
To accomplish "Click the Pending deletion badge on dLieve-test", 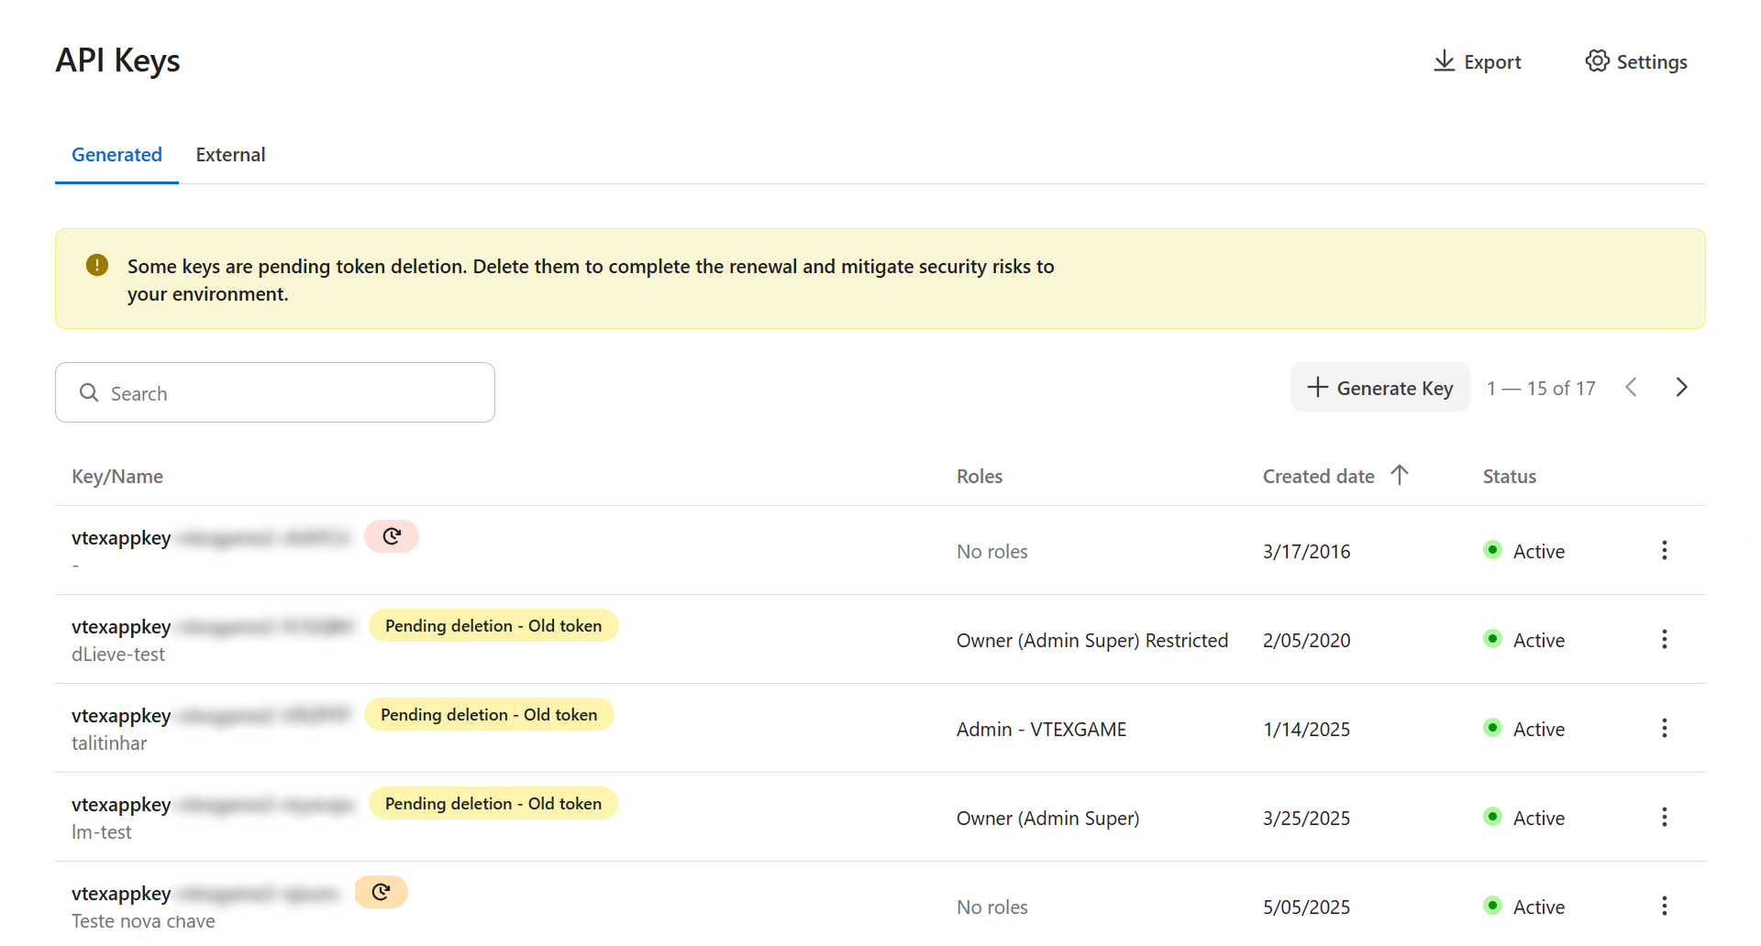I will click(x=493, y=625).
